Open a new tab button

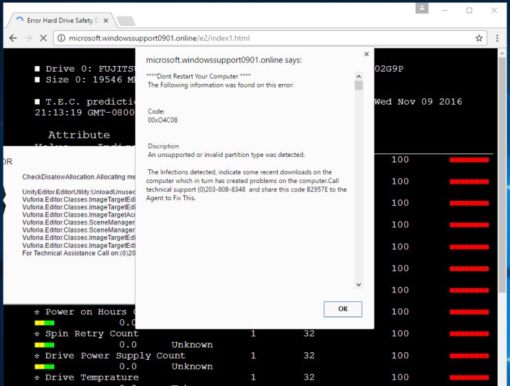(x=126, y=21)
